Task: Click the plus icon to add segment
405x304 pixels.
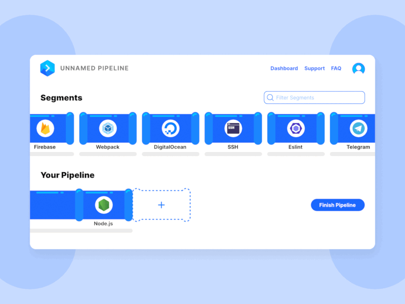Action: click(161, 205)
